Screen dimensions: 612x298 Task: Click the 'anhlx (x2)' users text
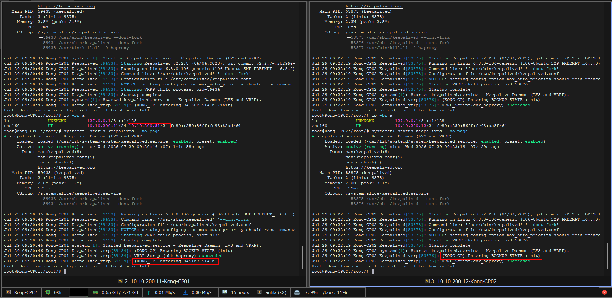(x=276, y=292)
